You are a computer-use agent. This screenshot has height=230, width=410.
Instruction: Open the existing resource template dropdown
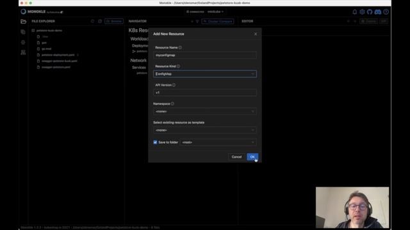[205, 130]
